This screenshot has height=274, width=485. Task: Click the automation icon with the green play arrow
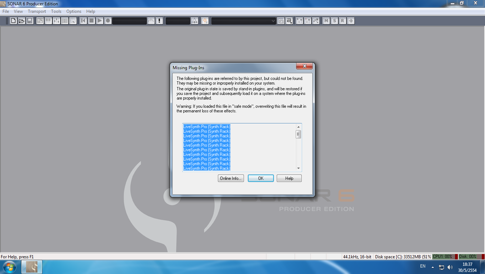[300, 21]
